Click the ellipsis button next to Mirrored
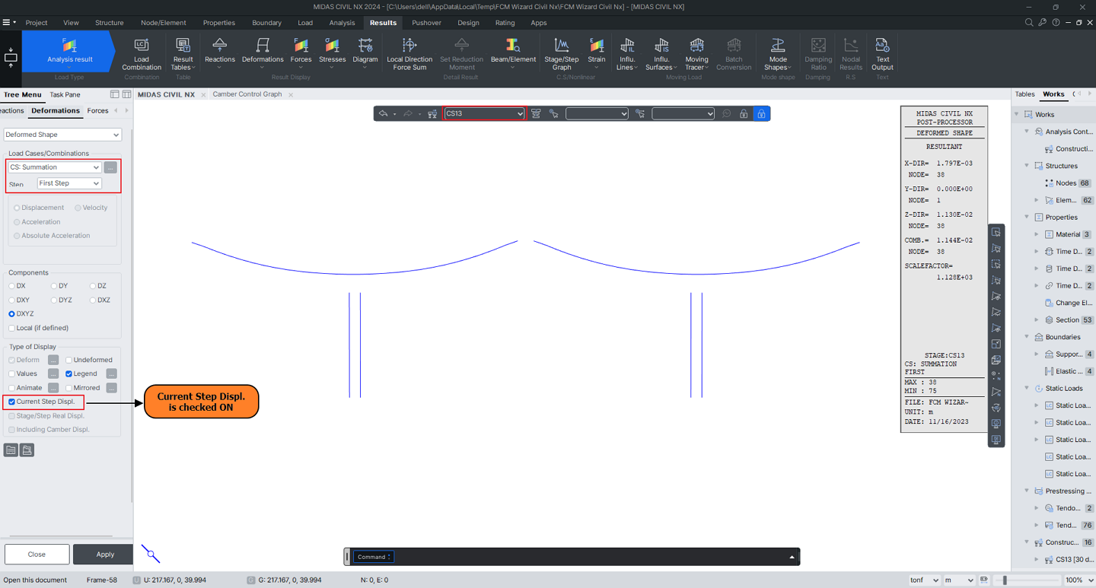 click(111, 388)
